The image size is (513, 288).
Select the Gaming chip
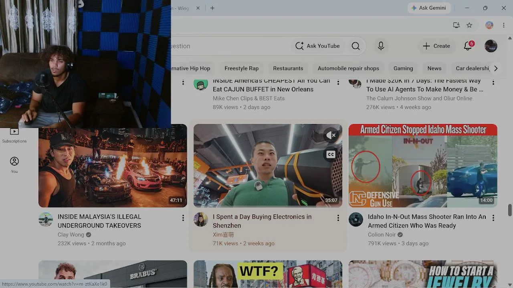[x=403, y=68]
